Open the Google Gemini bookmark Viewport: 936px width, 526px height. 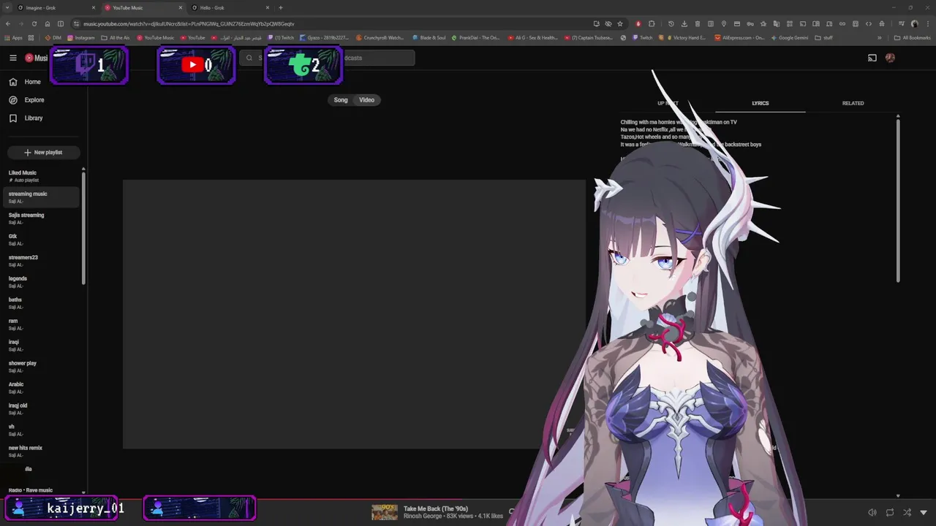(x=790, y=37)
